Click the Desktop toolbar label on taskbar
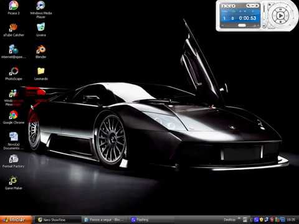This screenshot has height=224, width=299. click(230, 220)
